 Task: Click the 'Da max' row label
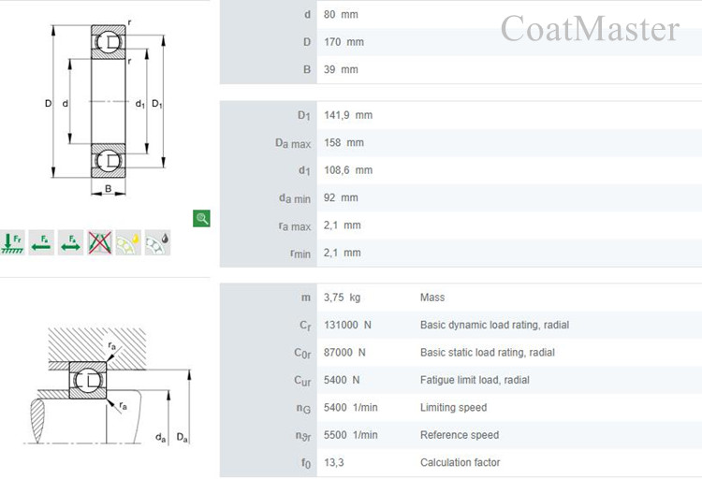click(293, 143)
